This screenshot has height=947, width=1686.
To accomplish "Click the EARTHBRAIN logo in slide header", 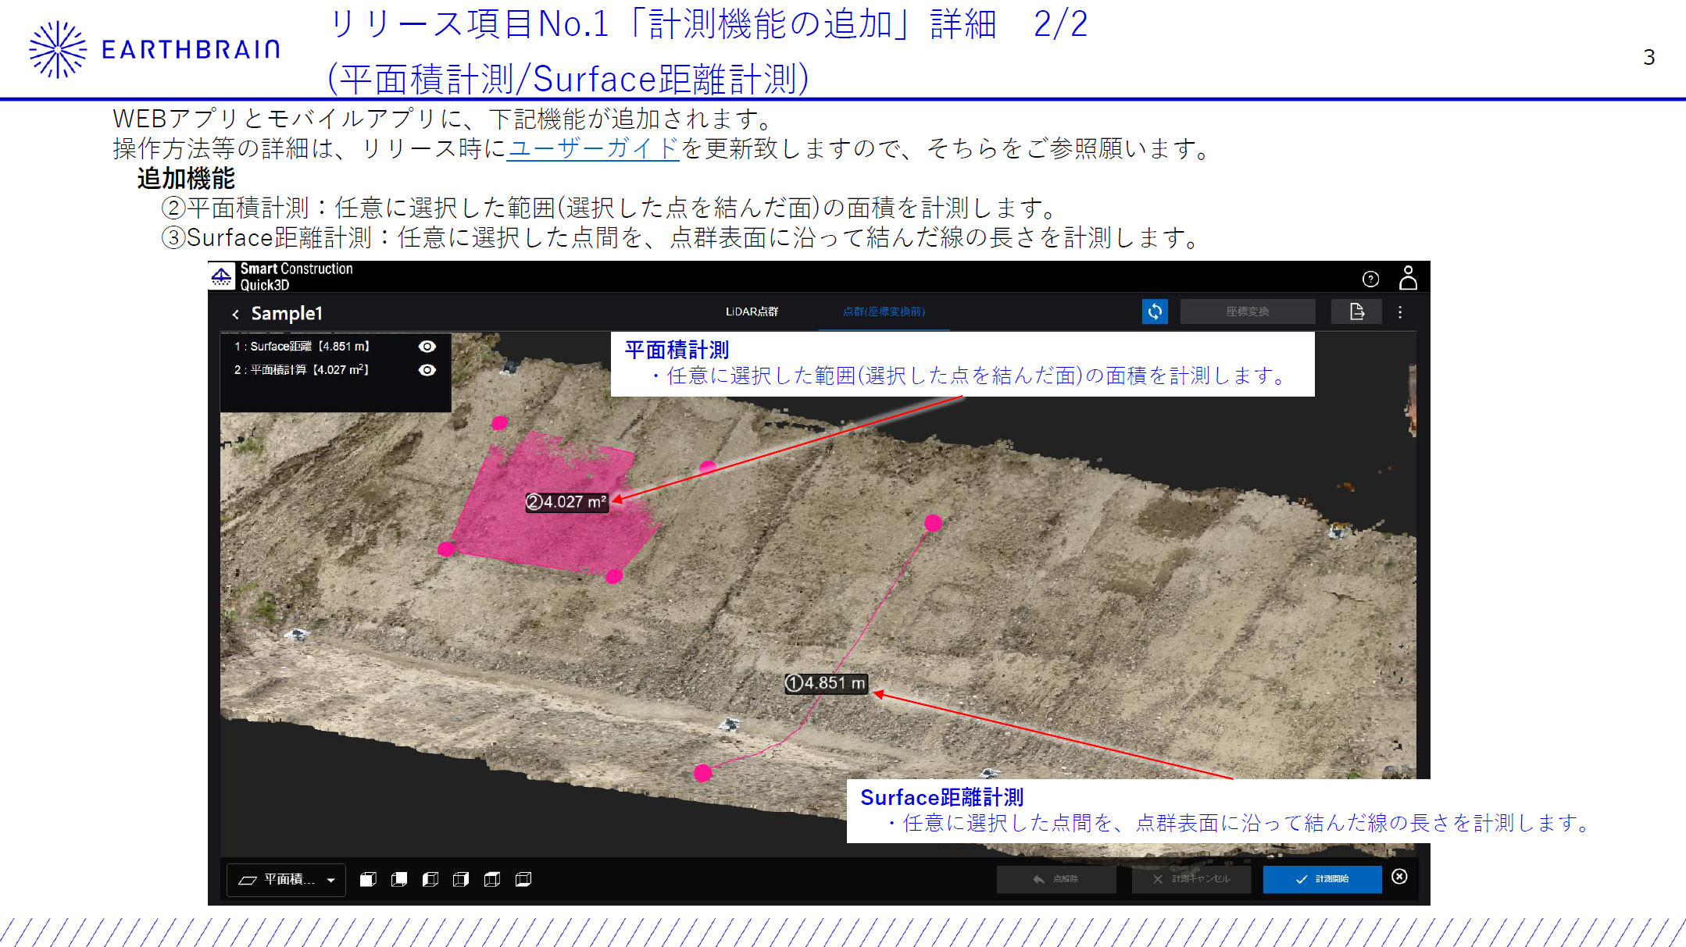I will coord(154,49).
